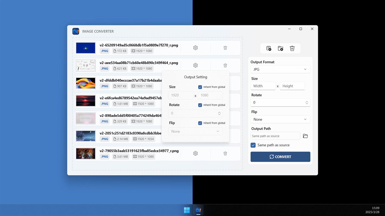The width and height of the screenshot is (385, 216).
Task: Open output settings gear for the first PNG file
Action: point(195,47)
